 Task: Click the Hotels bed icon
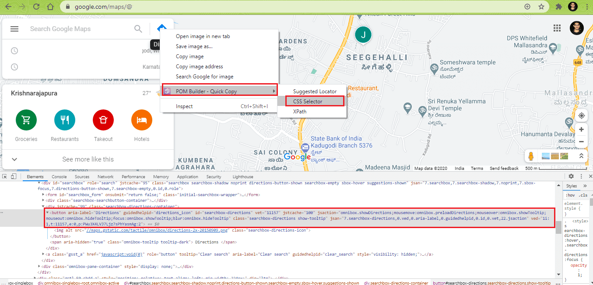click(142, 120)
